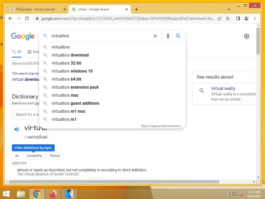Choose the 'virtualbox mac' suggestion
The image size is (265, 199).
(112, 95)
